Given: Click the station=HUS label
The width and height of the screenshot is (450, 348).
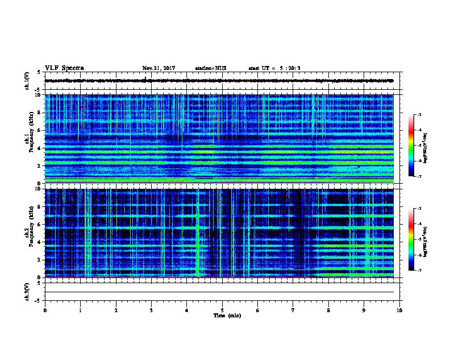Looking at the screenshot, I should pos(211,68).
